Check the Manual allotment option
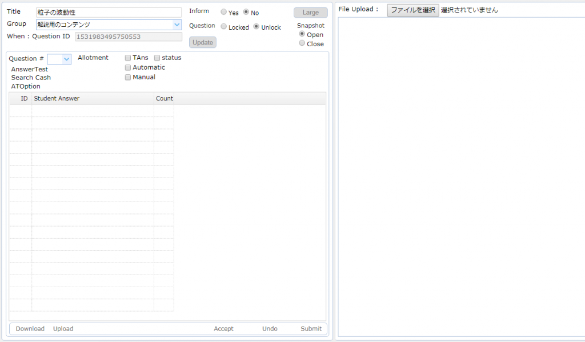Image resolution: width=585 pixels, height=342 pixels. (x=128, y=77)
